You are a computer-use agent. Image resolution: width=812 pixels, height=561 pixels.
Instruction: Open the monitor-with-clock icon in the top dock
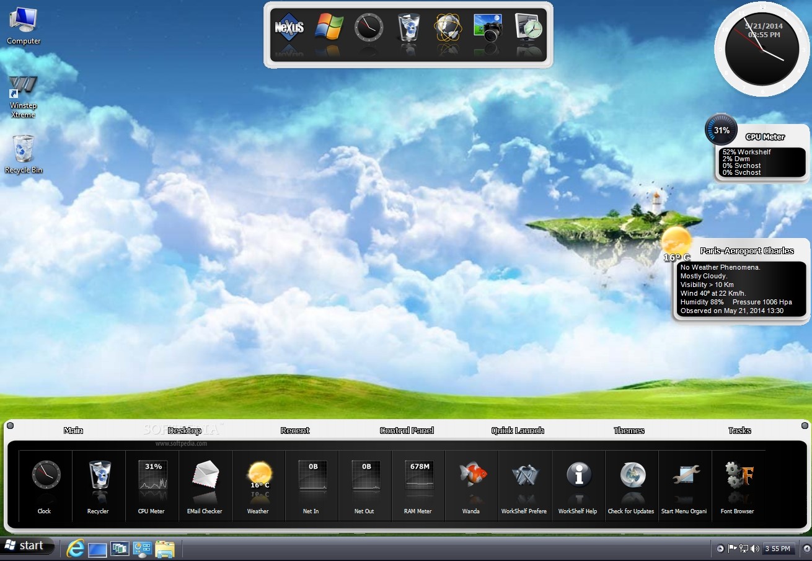tap(528, 27)
